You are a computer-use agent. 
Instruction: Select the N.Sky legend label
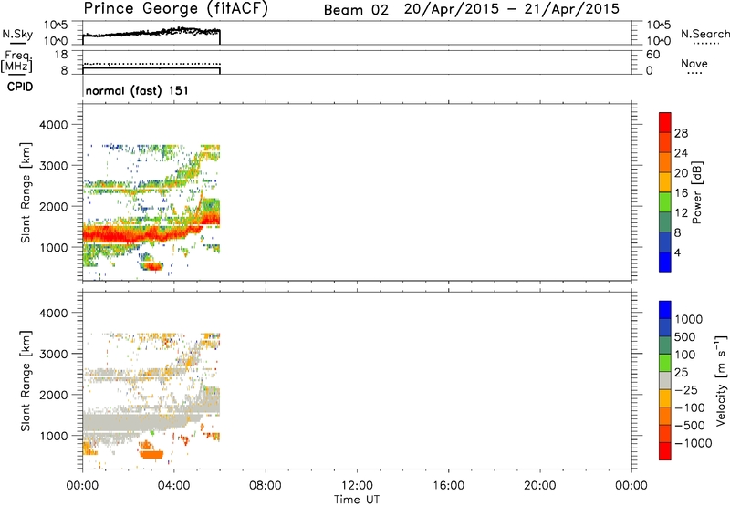(17, 35)
